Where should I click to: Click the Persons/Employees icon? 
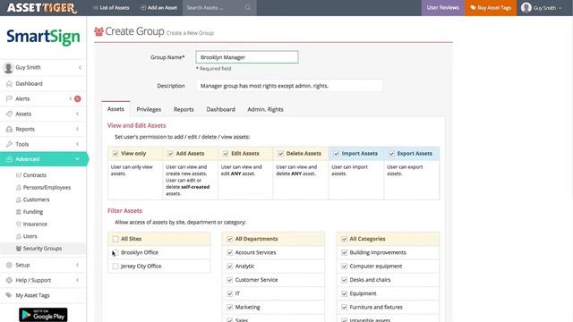19,187
